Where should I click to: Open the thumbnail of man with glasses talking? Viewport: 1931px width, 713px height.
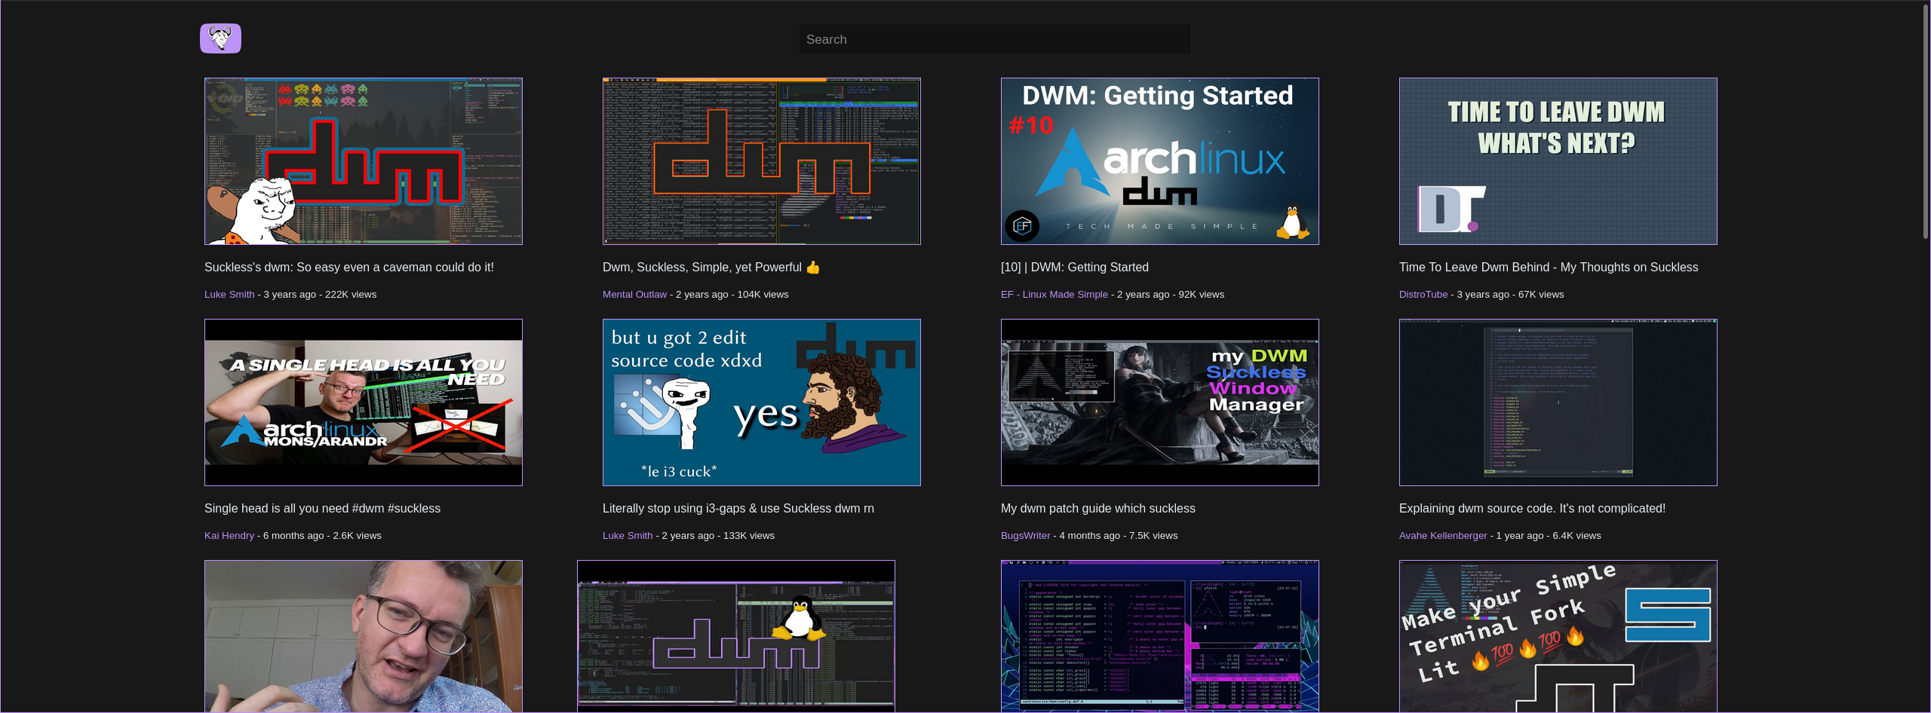(363, 636)
